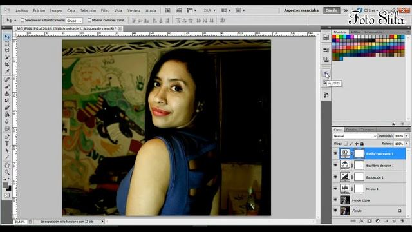Select the Crop tool
Screen dimensions: 412x232
[x=7, y=64]
